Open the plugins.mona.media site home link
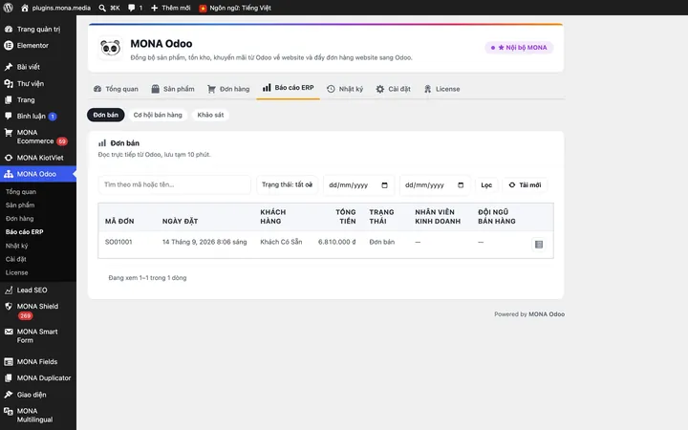 tap(55, 8)
